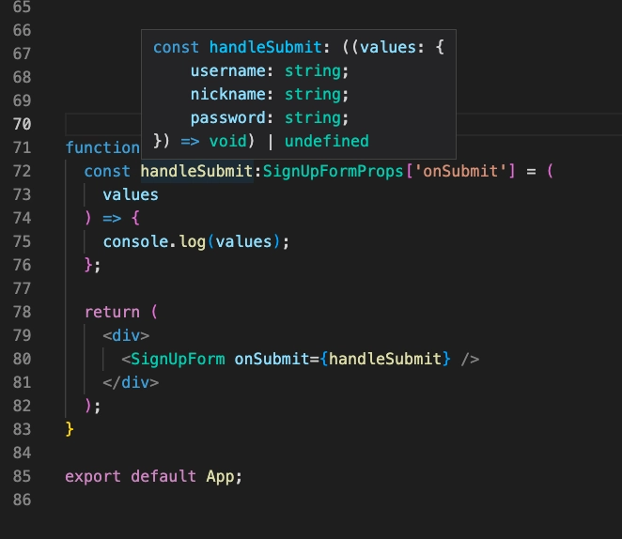Click line number 81 in the gutter

point(22,382)
